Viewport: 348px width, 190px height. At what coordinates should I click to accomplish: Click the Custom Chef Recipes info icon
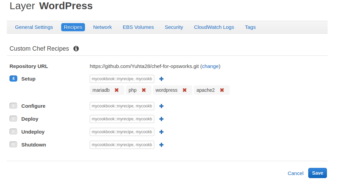point(76,49)
